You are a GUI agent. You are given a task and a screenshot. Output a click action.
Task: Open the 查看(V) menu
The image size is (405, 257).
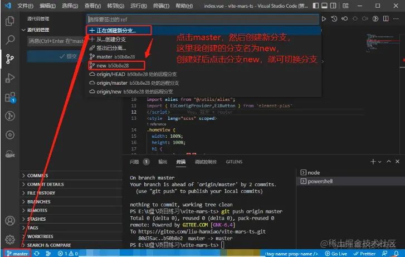(x=92, y=6)
